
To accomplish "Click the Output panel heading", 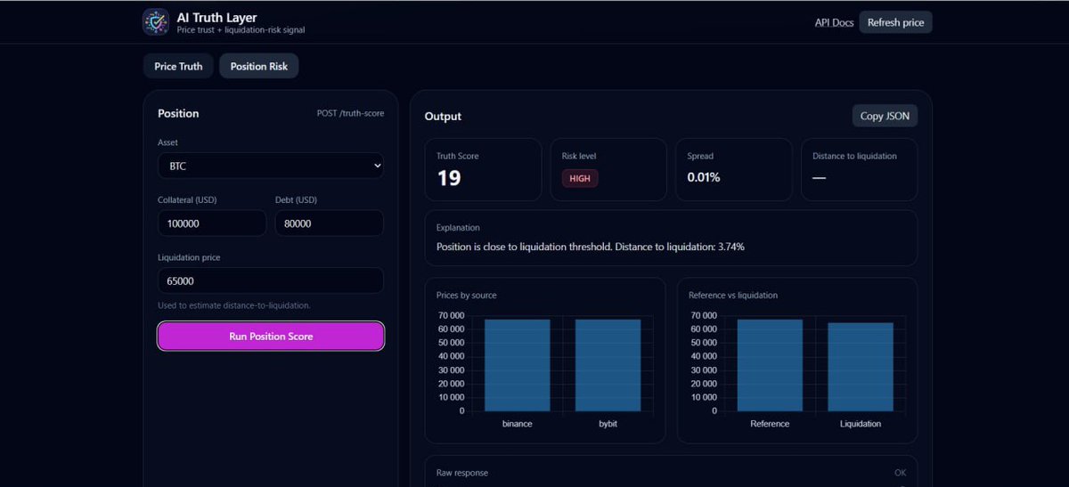I will [443, 116].
